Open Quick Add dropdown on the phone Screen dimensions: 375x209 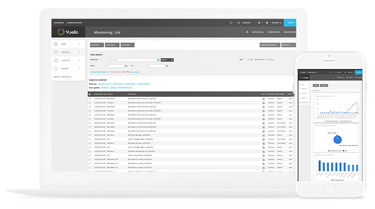(340, 78)
